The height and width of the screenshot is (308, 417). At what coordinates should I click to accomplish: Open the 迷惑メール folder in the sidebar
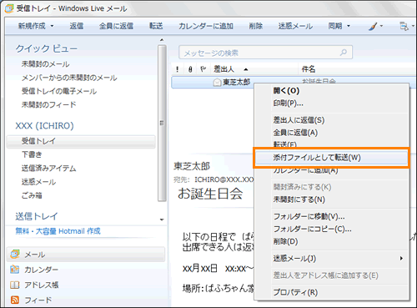tap(38, 182)
